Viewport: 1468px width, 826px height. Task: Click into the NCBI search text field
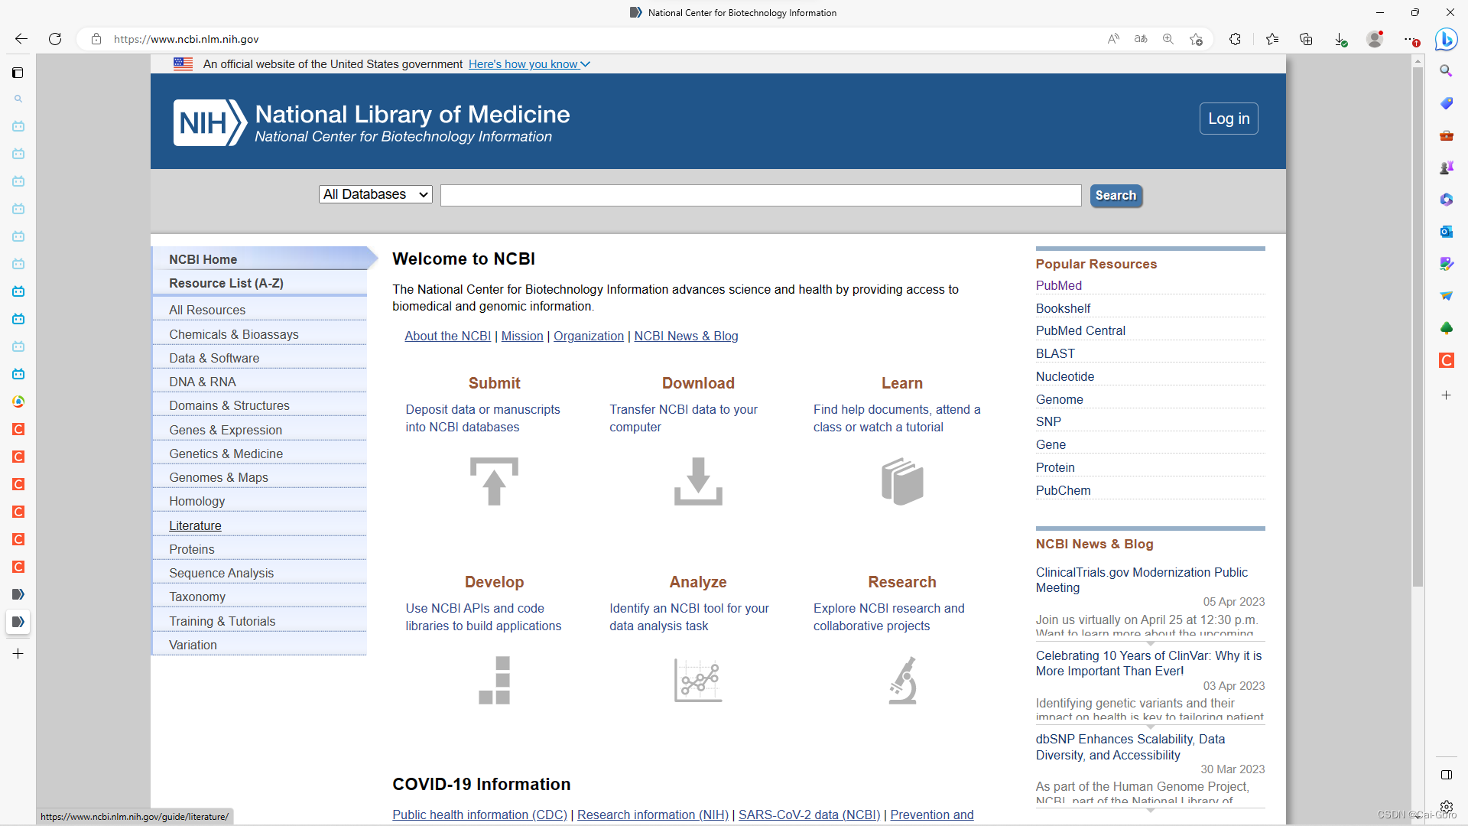point(760,195)
